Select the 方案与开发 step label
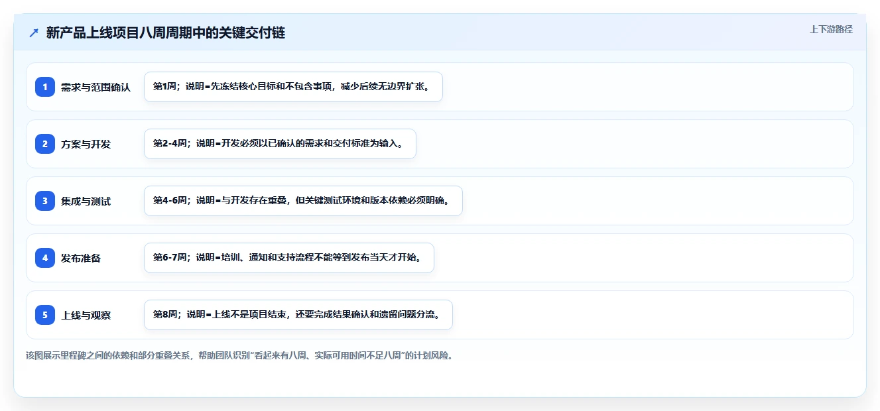The width and height of the screenshot is (880, 411). 86,145
